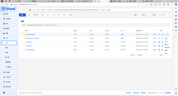Tick the checkbox for 6dylan6_jdpro row
Screen dimensions: 178x96
click(x=22, y=34)
